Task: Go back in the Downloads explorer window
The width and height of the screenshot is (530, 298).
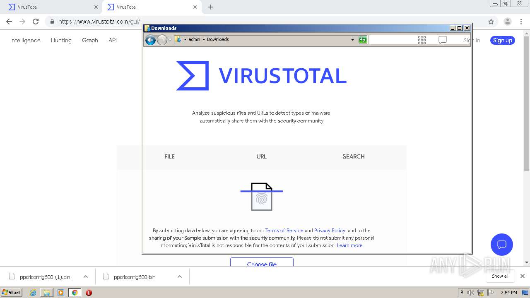Action: tap(151, 40)
